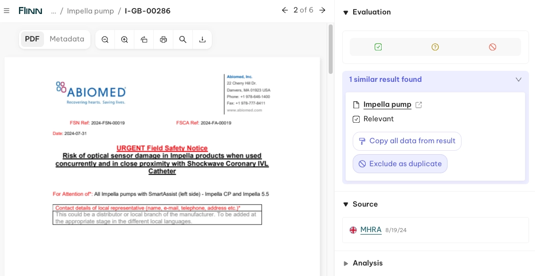535x276 pixels.
Task: Click FSN Ref 2024-FSN-00019 text
Action: coord(97,123)
